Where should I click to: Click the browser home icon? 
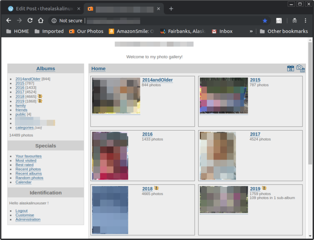(x=40, y=20)
